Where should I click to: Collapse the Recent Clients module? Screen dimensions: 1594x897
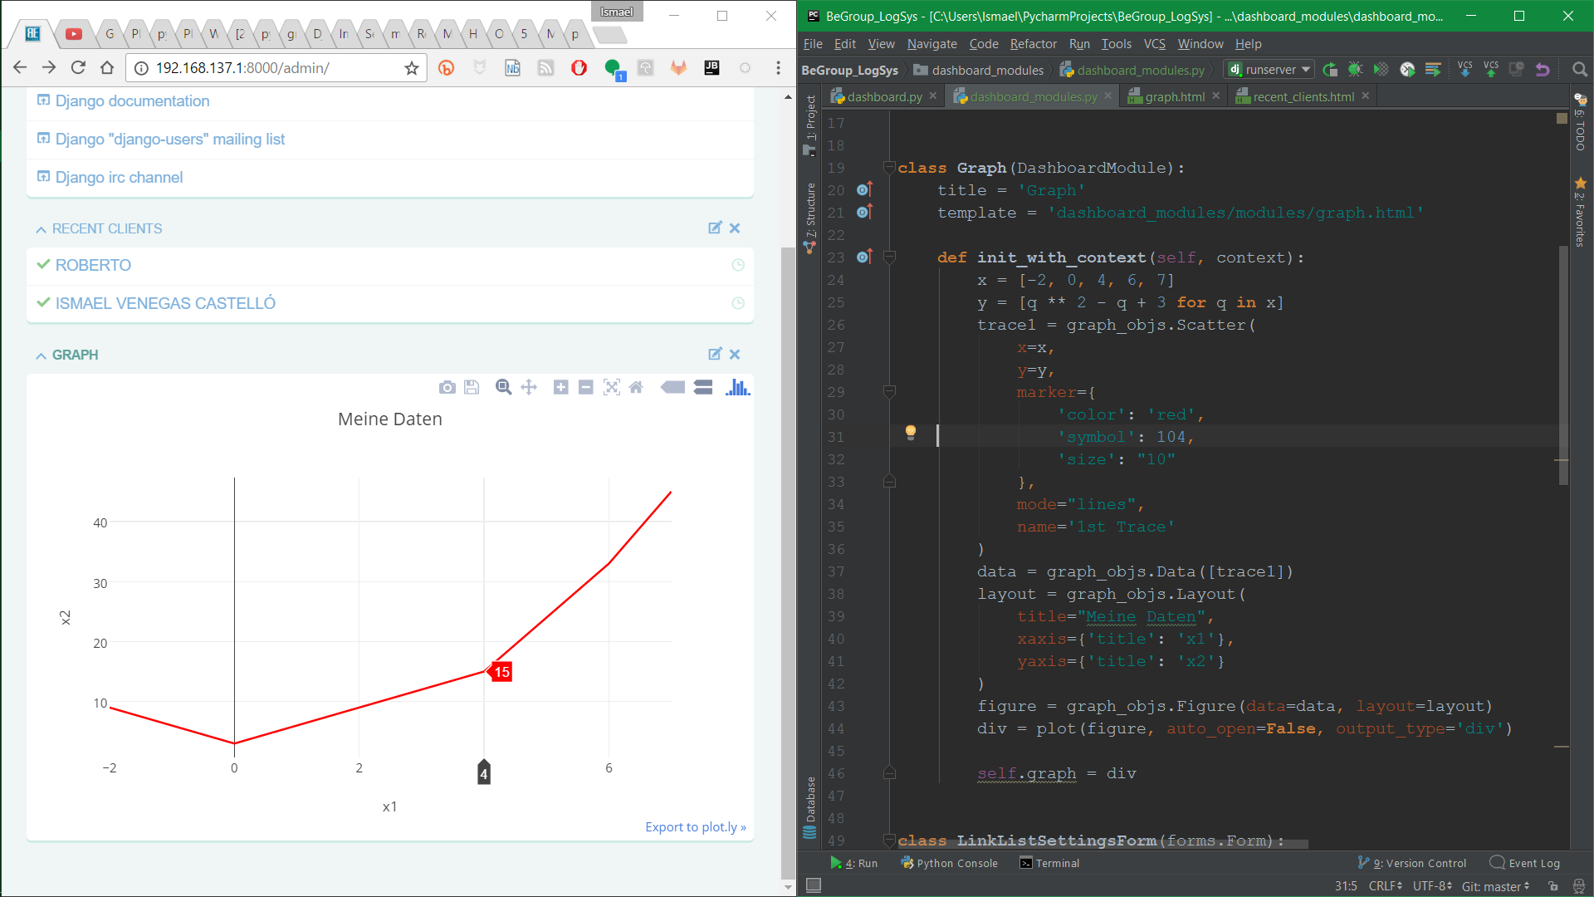click(x=41, y=229)
